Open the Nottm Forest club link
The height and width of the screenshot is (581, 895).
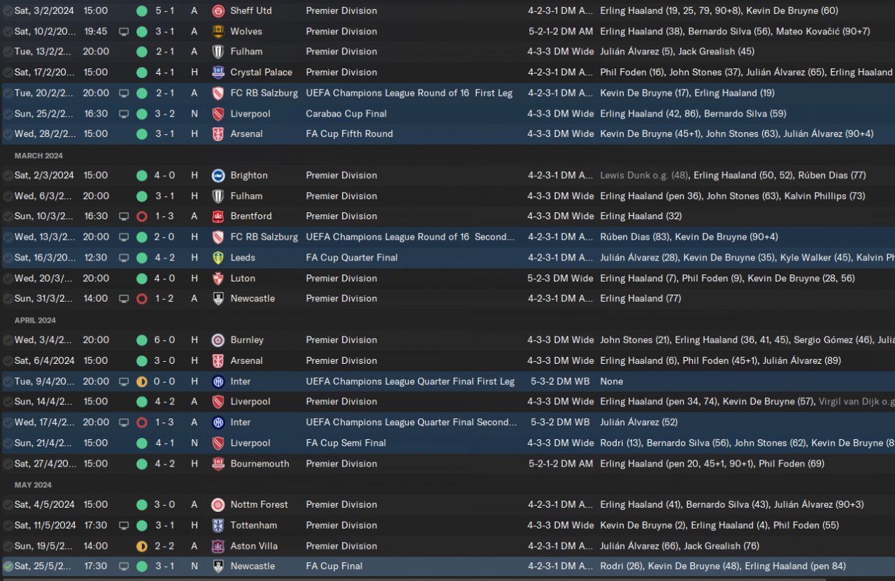[259, 505]
